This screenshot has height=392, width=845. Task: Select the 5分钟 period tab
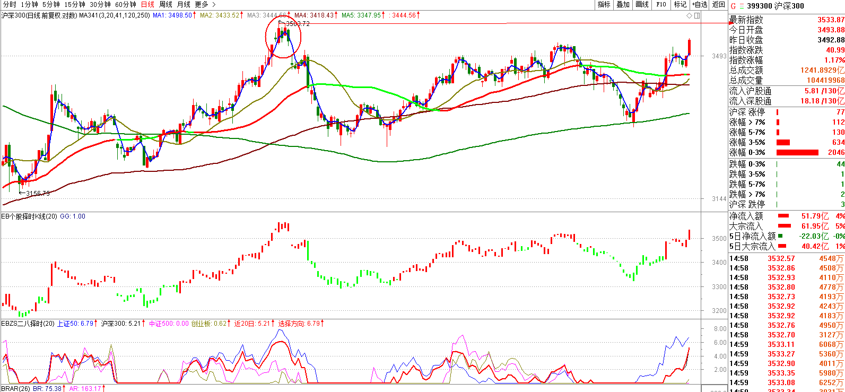pyautogui.click(x=51, y=4)
